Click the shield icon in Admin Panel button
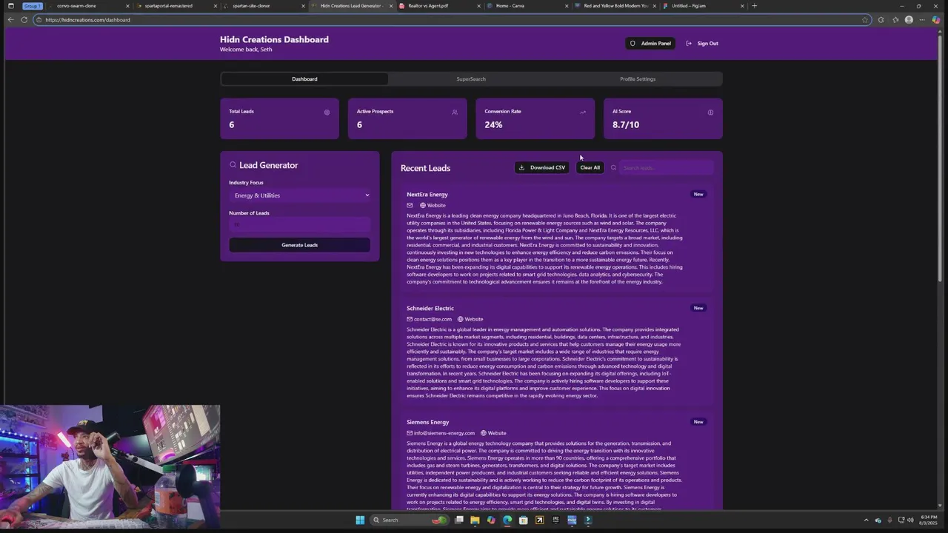Image resolution: width=948 pixels, height=533 pixels. [x=632, y=43]
